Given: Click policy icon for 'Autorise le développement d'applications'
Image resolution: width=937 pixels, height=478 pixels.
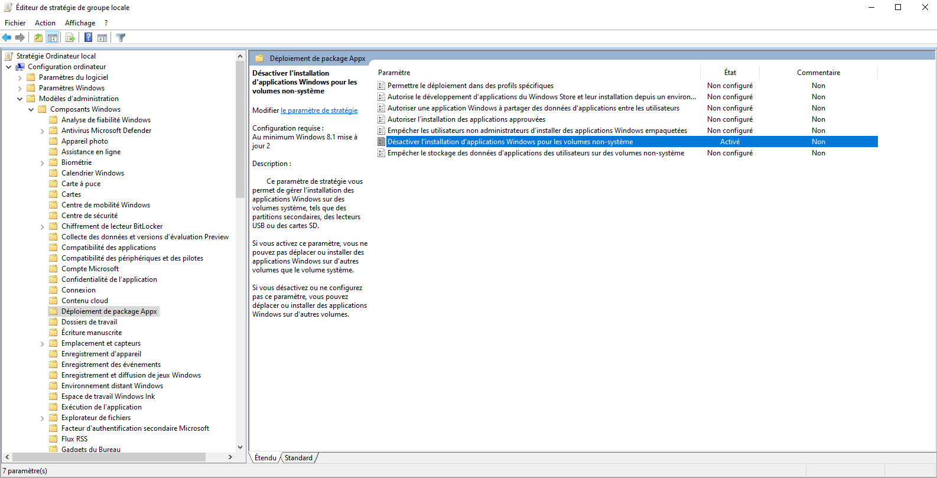Looking at the screenshot, I should click(382, 97).
